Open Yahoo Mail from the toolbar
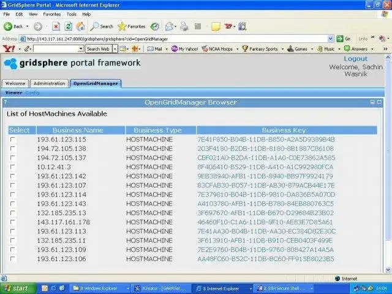392x294 pixels. (155, 49)
